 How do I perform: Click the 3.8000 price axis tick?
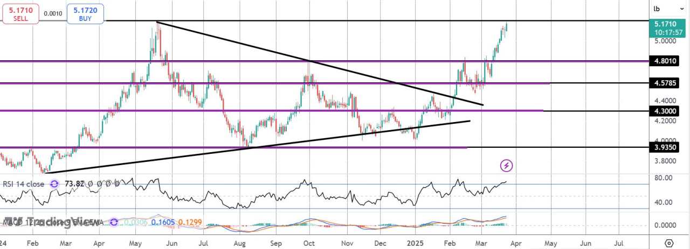pyautogui.click(x=664, y=161)
